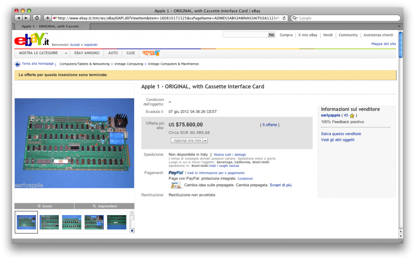Click Scopri di più link
This screenshot has height=260, width=415.
coord(281,185)
